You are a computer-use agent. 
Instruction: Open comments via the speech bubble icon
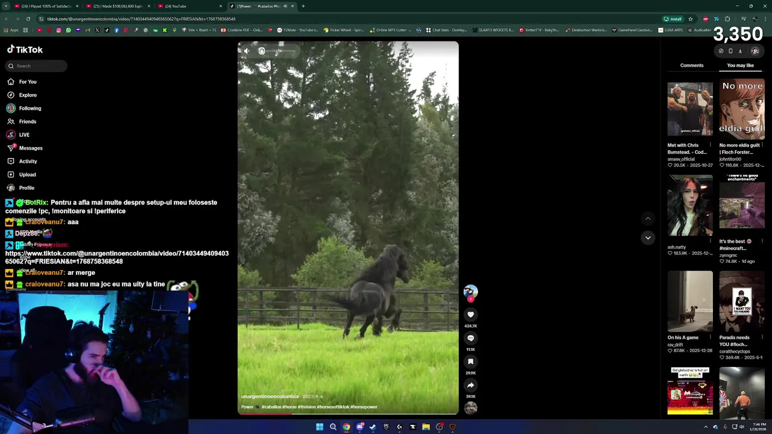point(470,338)
